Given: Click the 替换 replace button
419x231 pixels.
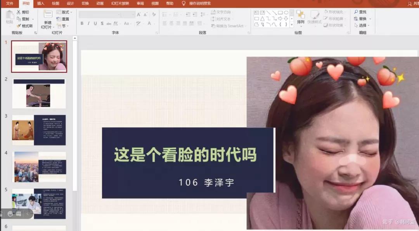Looking at the screenshot, I should coord(362,19).
